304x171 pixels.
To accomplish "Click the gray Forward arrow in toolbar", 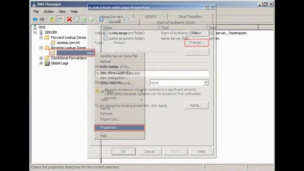I will tap(42, 19).
